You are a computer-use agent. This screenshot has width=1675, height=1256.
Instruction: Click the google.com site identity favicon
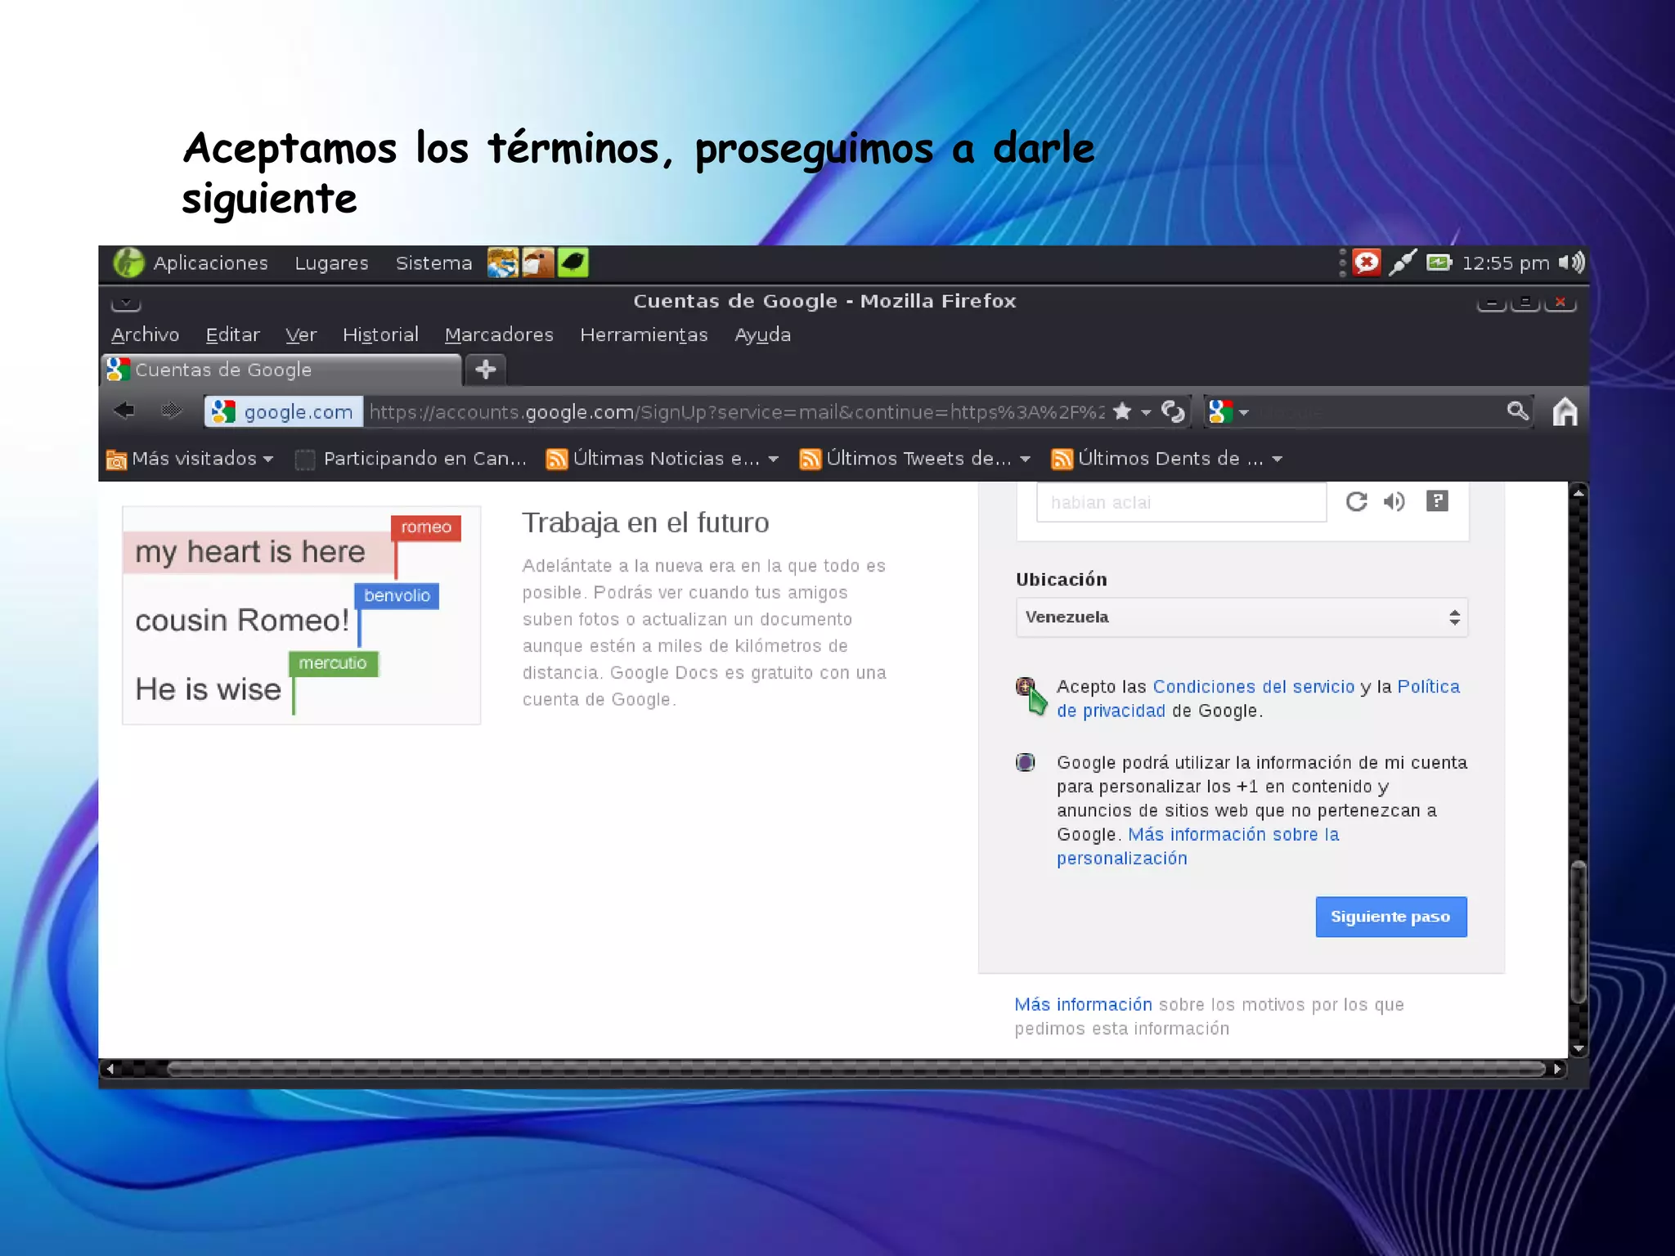(x=223, y=411)
